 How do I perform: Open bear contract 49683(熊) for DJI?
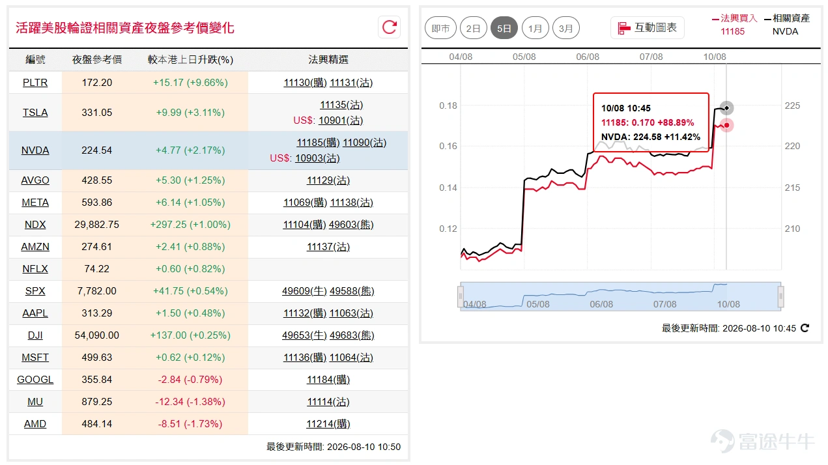(352, 335)
